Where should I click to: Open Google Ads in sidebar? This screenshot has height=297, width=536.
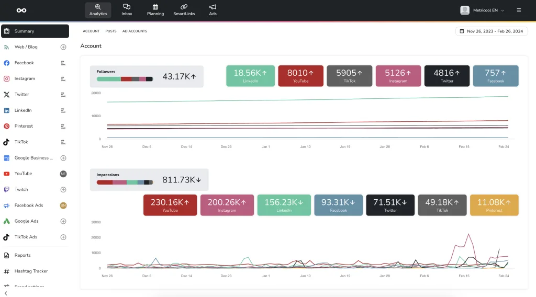(x=26, y=221)
